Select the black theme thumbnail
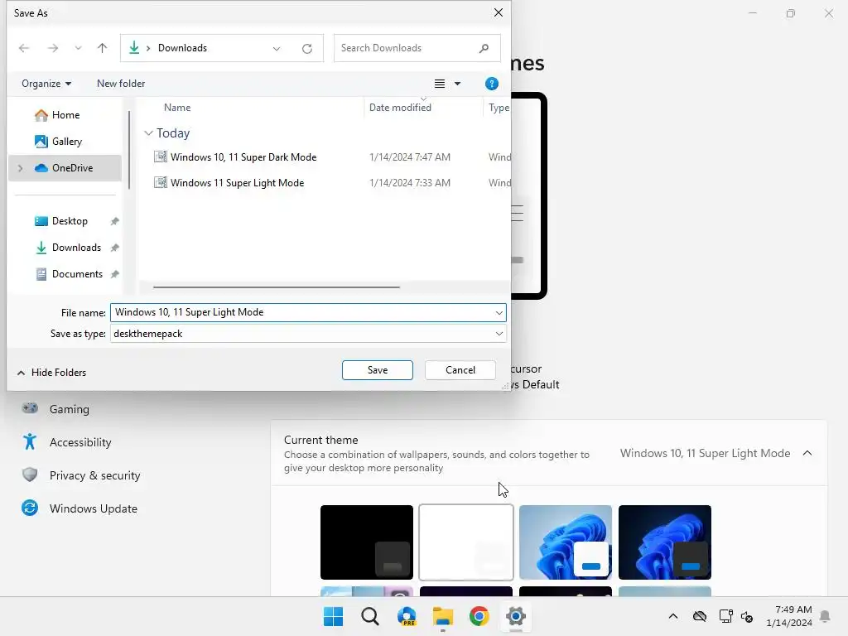 pyautogui.click(x=367, y=542)
